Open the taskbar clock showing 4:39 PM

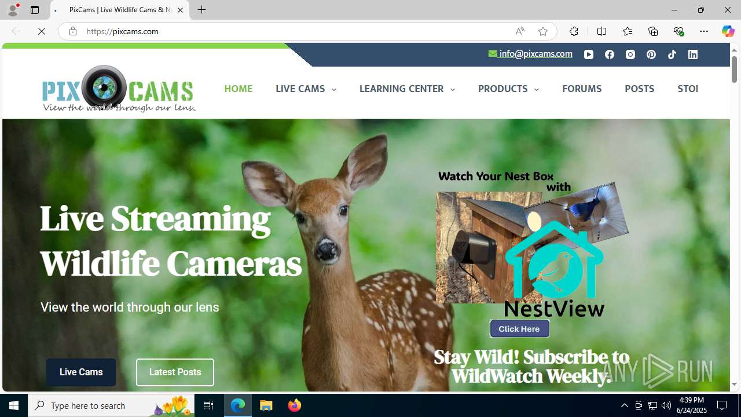pos(692,405)
